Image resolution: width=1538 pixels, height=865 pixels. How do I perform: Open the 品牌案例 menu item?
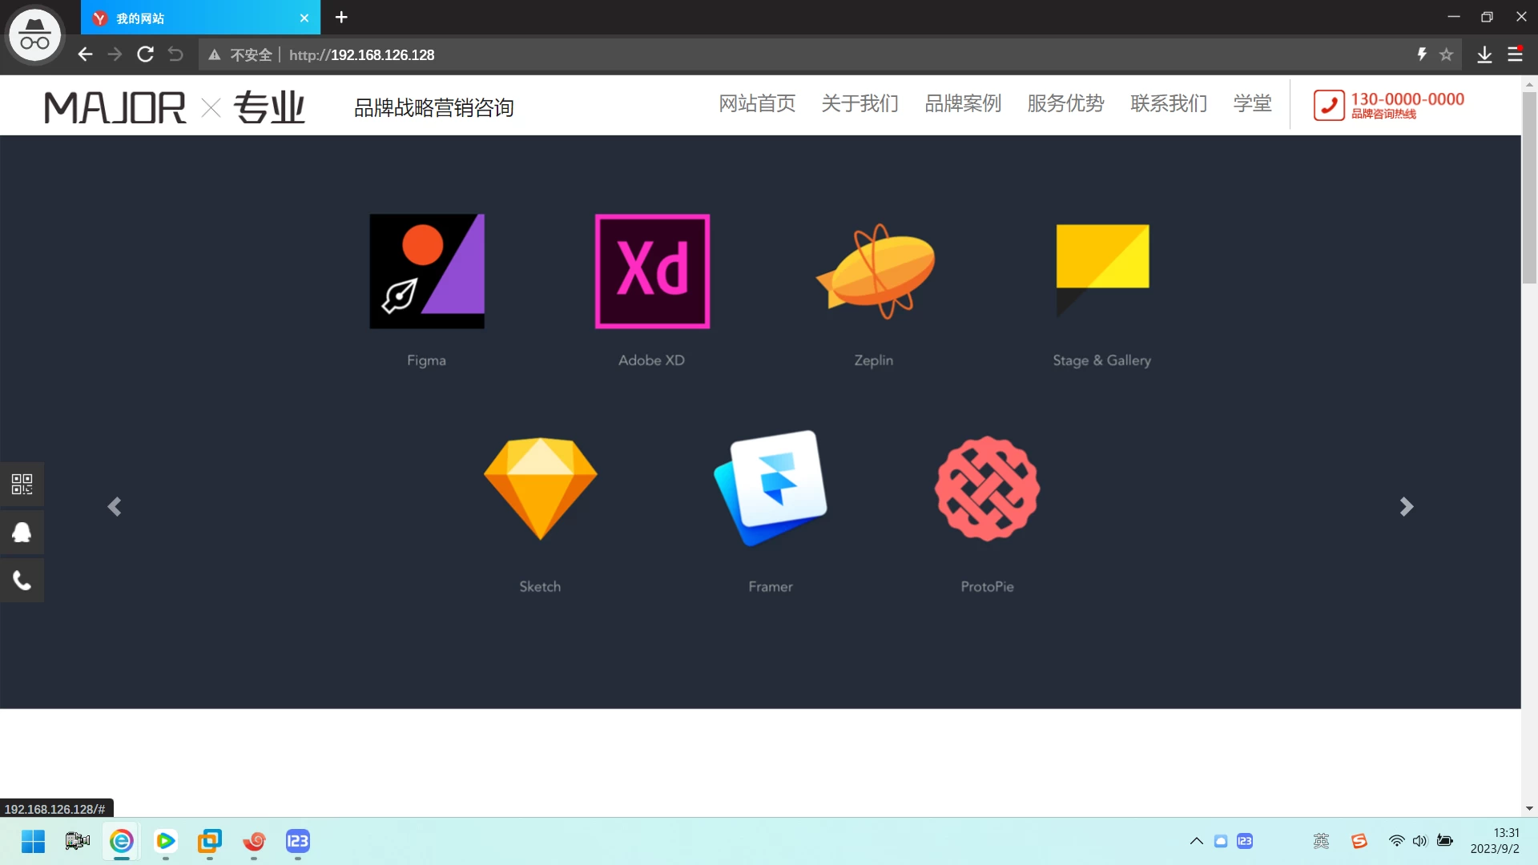[x=963, y=103]
